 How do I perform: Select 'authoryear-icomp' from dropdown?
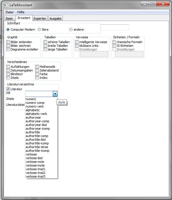41,129
